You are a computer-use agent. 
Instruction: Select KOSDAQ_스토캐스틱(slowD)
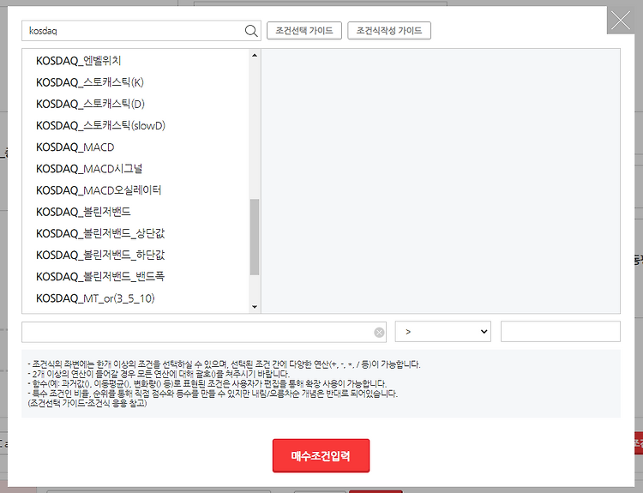pyautogui.click(x=100, y=125)
